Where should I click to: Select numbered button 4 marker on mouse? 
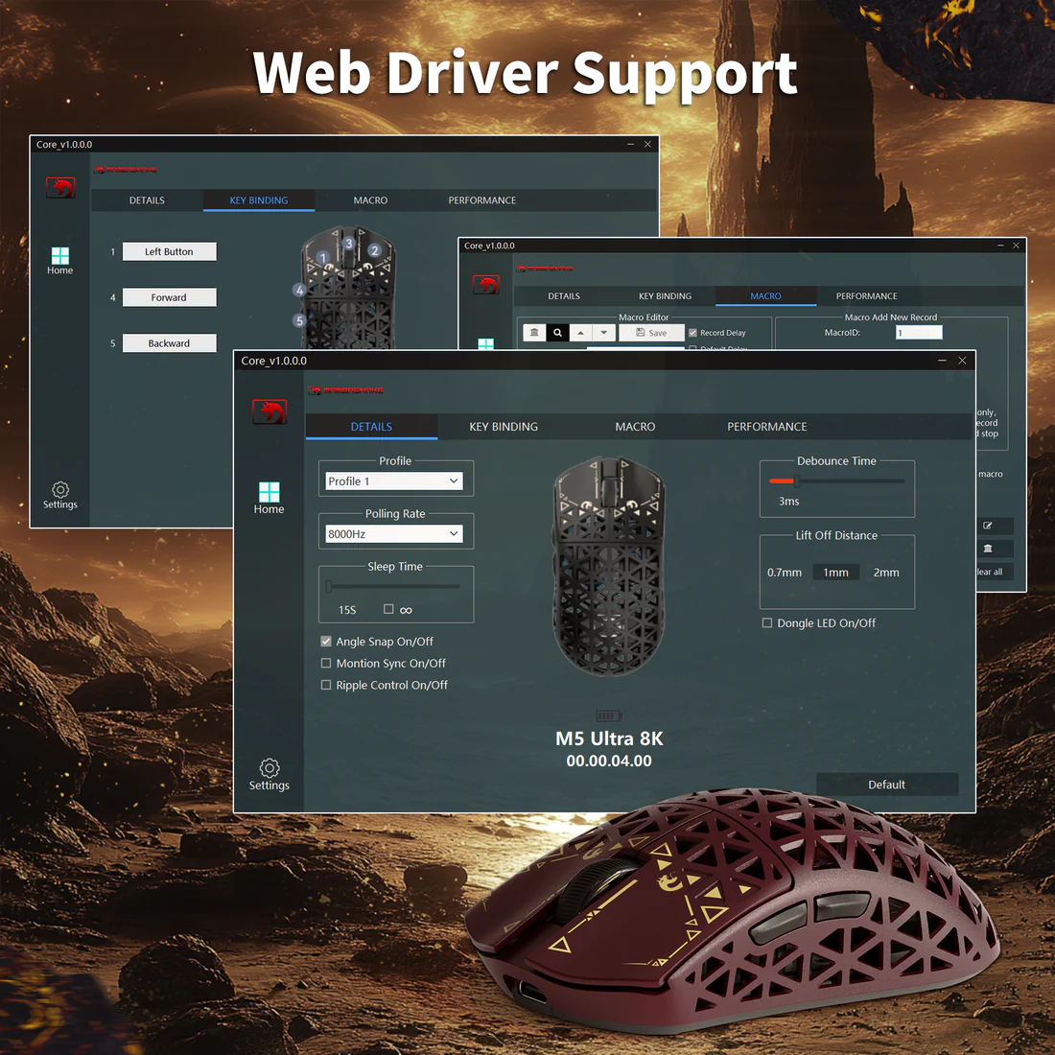click(x=300, y=290)
